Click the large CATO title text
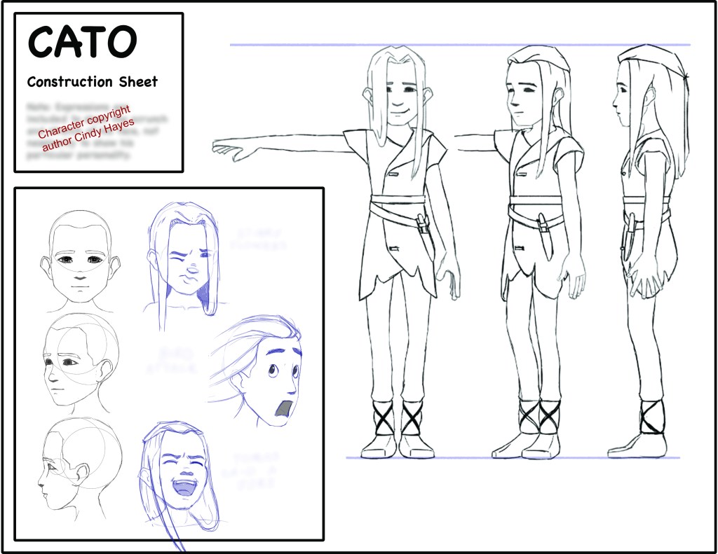The height and width of the screenshot is (554, 718). tap(82, 43)
